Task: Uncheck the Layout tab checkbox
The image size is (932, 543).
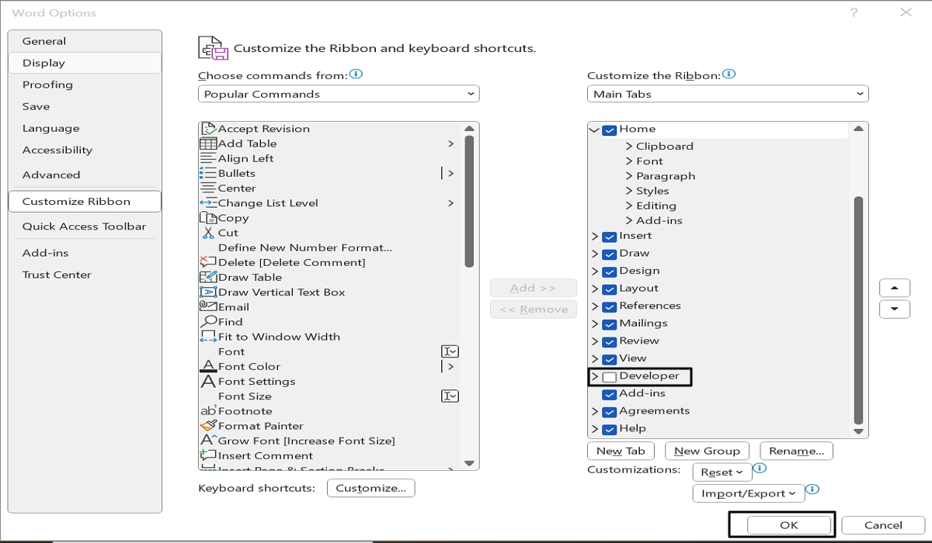Action: click(x=610, y=289)
